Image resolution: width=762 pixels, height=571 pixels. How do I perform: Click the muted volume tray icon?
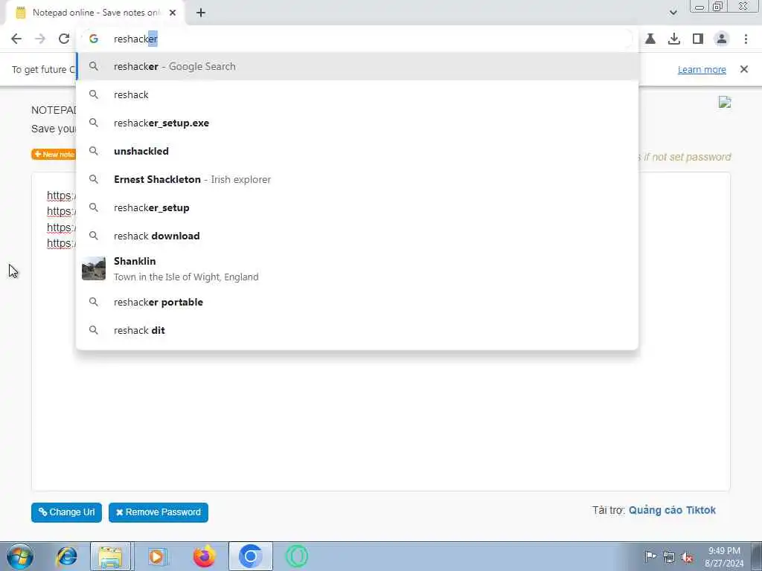coord(687,557)
